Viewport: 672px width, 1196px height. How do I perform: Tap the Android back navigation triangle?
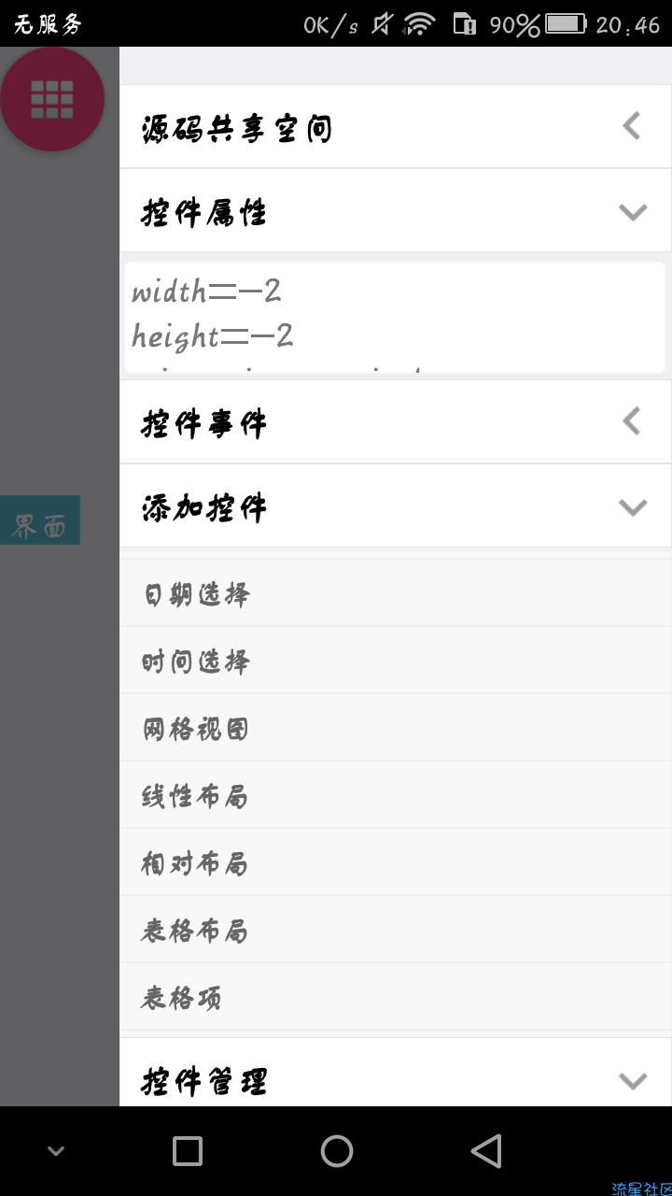coord(485,1151)
